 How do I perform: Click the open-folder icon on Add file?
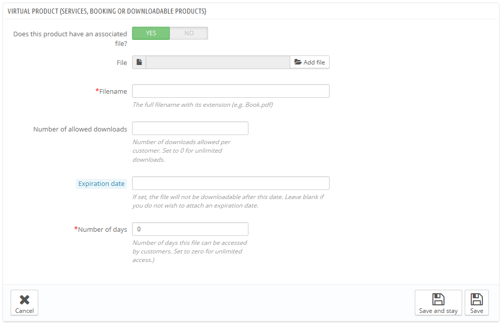(298, 62)
